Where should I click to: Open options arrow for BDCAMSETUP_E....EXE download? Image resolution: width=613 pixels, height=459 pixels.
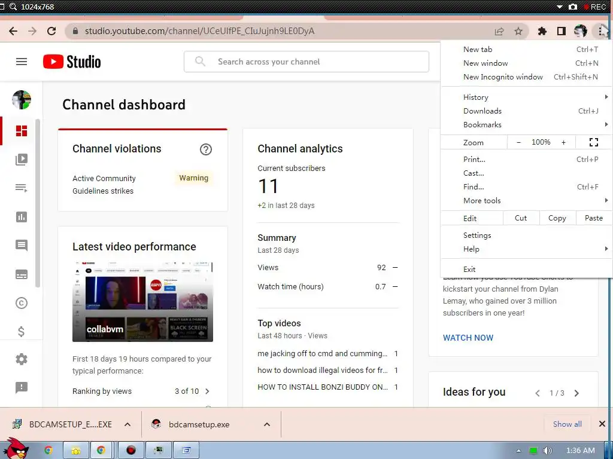point(128,424)
